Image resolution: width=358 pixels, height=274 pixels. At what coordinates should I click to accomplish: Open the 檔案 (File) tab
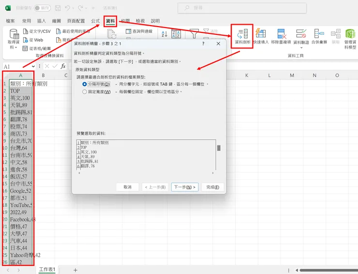point(10,21)
